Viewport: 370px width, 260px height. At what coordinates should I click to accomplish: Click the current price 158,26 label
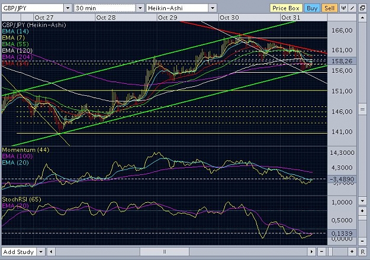pos(342,61)
